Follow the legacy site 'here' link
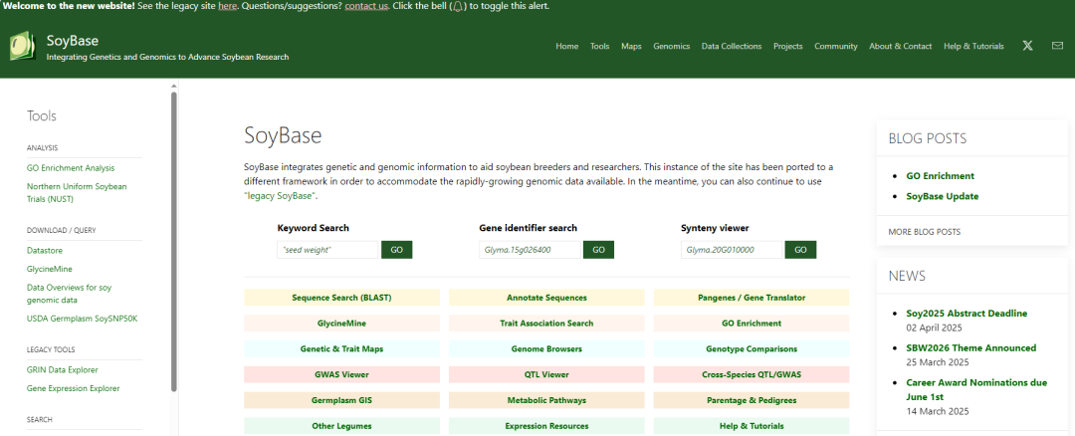 [x=228, y=6]
